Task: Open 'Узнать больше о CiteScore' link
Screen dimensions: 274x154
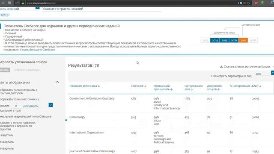Action: (37, 50)
